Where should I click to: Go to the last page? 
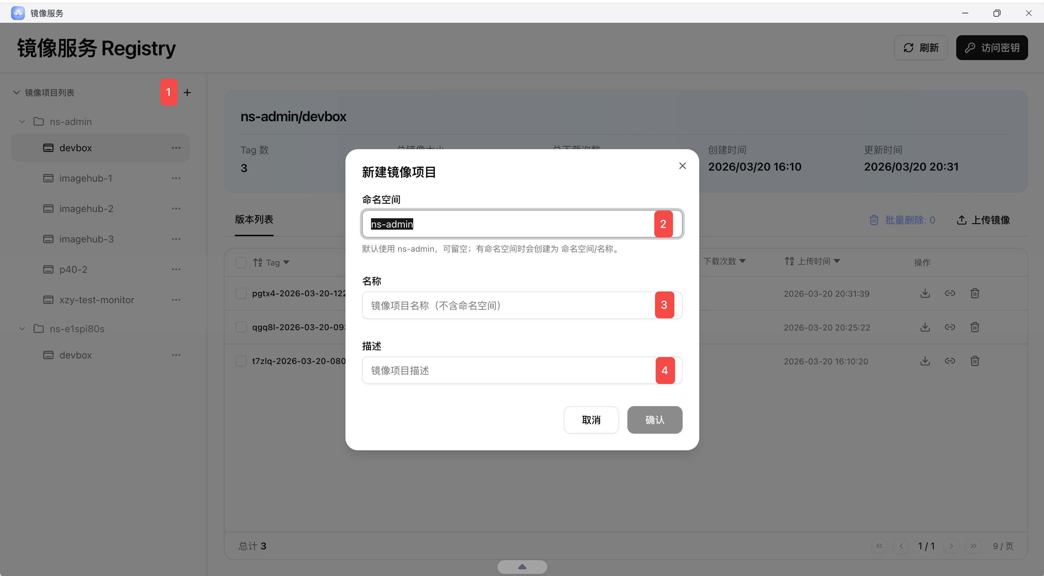coord(974,546)
